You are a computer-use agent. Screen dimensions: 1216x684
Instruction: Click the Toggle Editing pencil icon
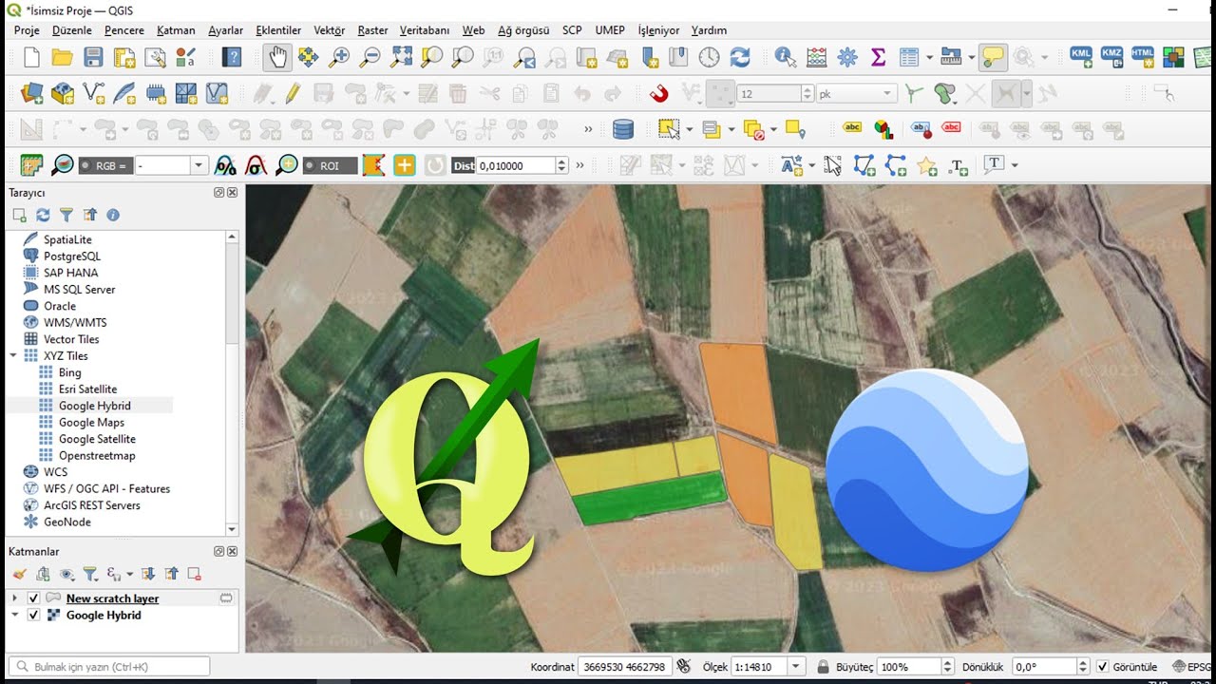click(293, 94)
